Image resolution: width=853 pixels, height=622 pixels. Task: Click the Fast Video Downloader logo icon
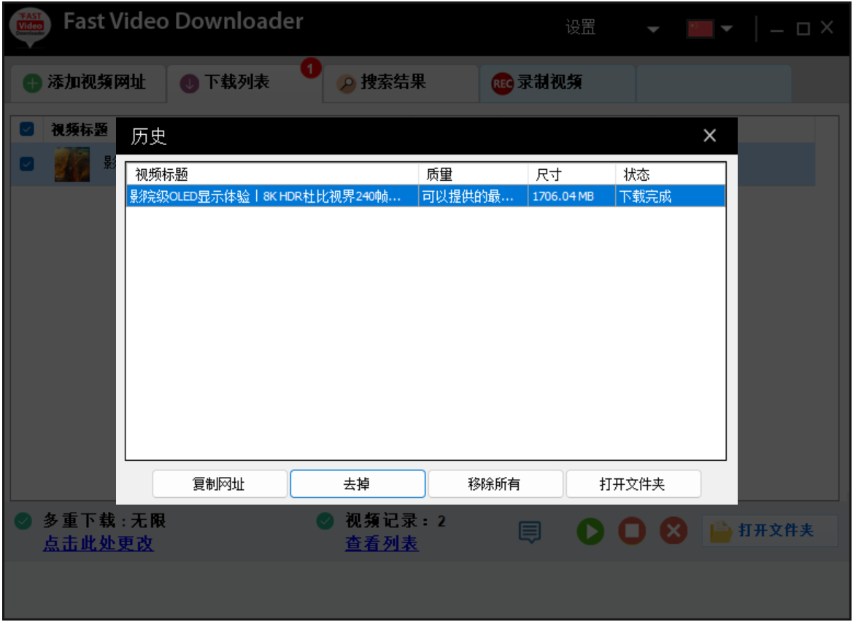[31, 27]
